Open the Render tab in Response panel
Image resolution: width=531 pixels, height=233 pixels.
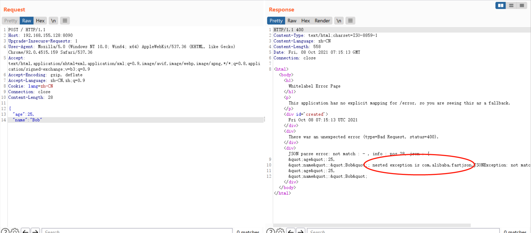click(322, 21)
